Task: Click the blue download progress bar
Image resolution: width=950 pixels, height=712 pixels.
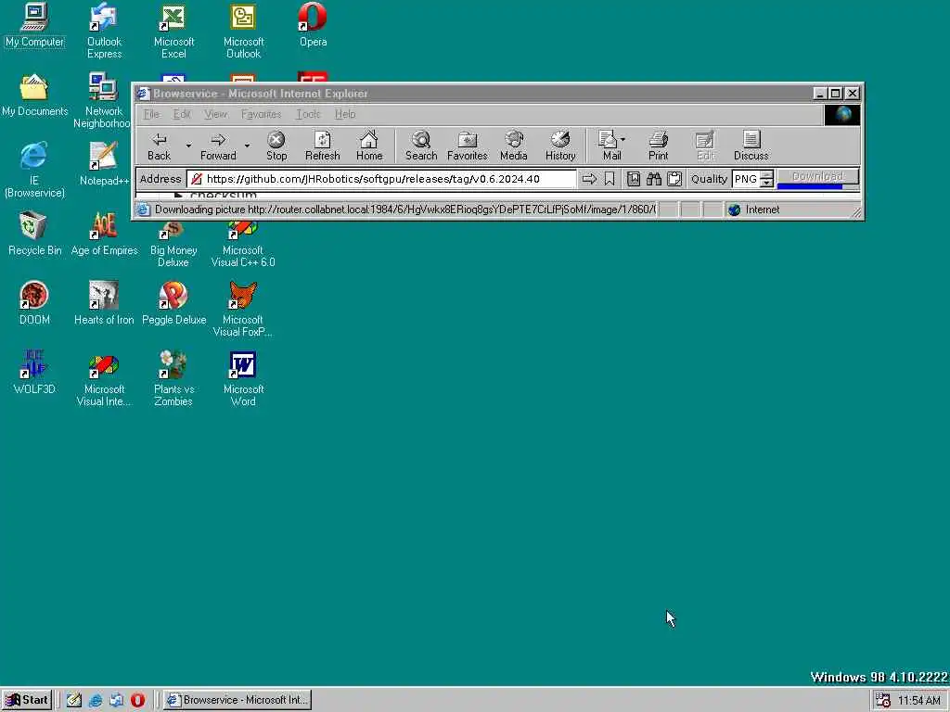Action: pos(809,186)
